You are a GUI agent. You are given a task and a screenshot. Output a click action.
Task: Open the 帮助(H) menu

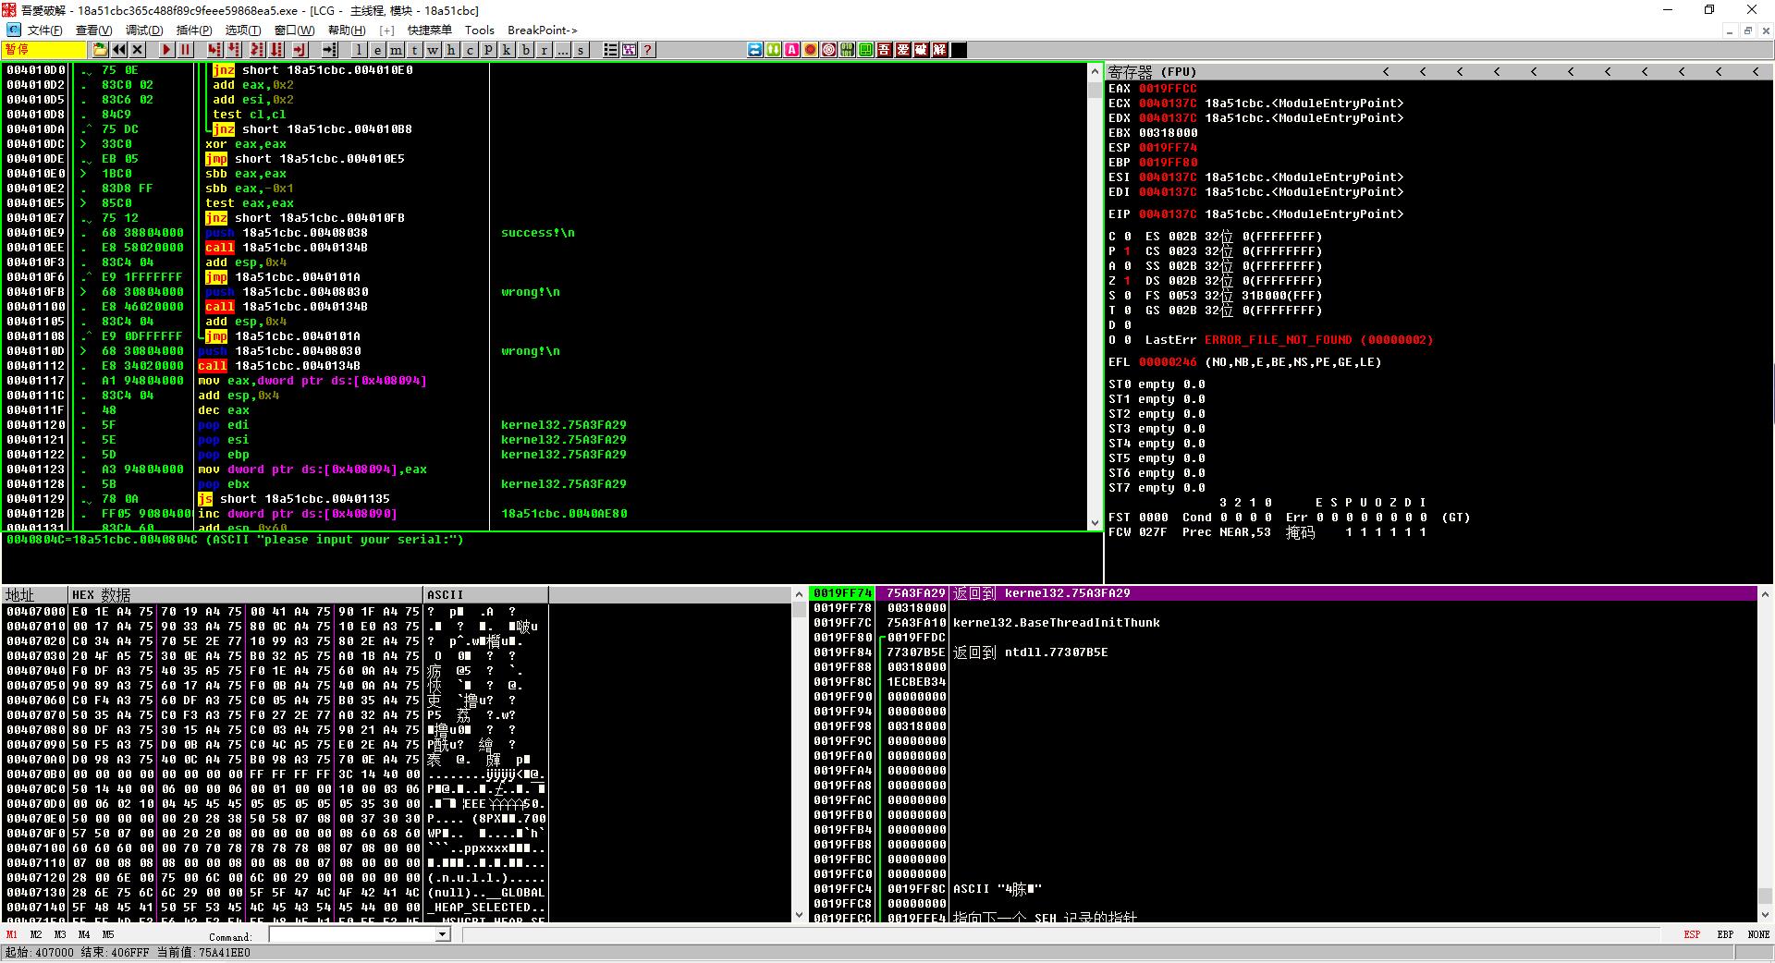[x=347, y=30]
